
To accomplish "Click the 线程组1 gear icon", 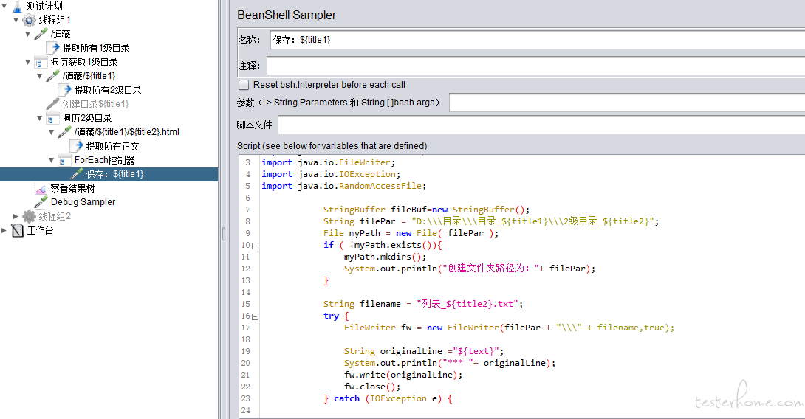I will (x=30, y=21).
